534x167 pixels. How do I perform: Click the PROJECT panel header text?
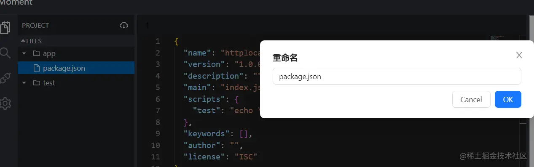(35, 26)
